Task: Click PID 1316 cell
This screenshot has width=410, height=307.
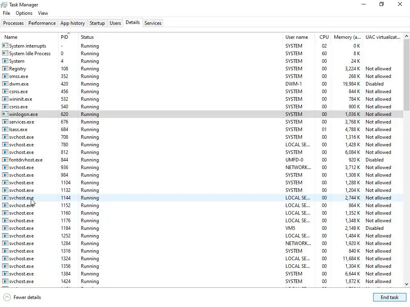Action: point(66,251)
